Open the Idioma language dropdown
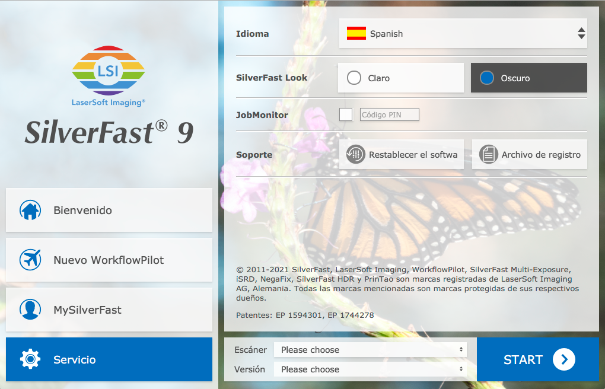This screenshot has width=605, height=389. coord(463,34)
